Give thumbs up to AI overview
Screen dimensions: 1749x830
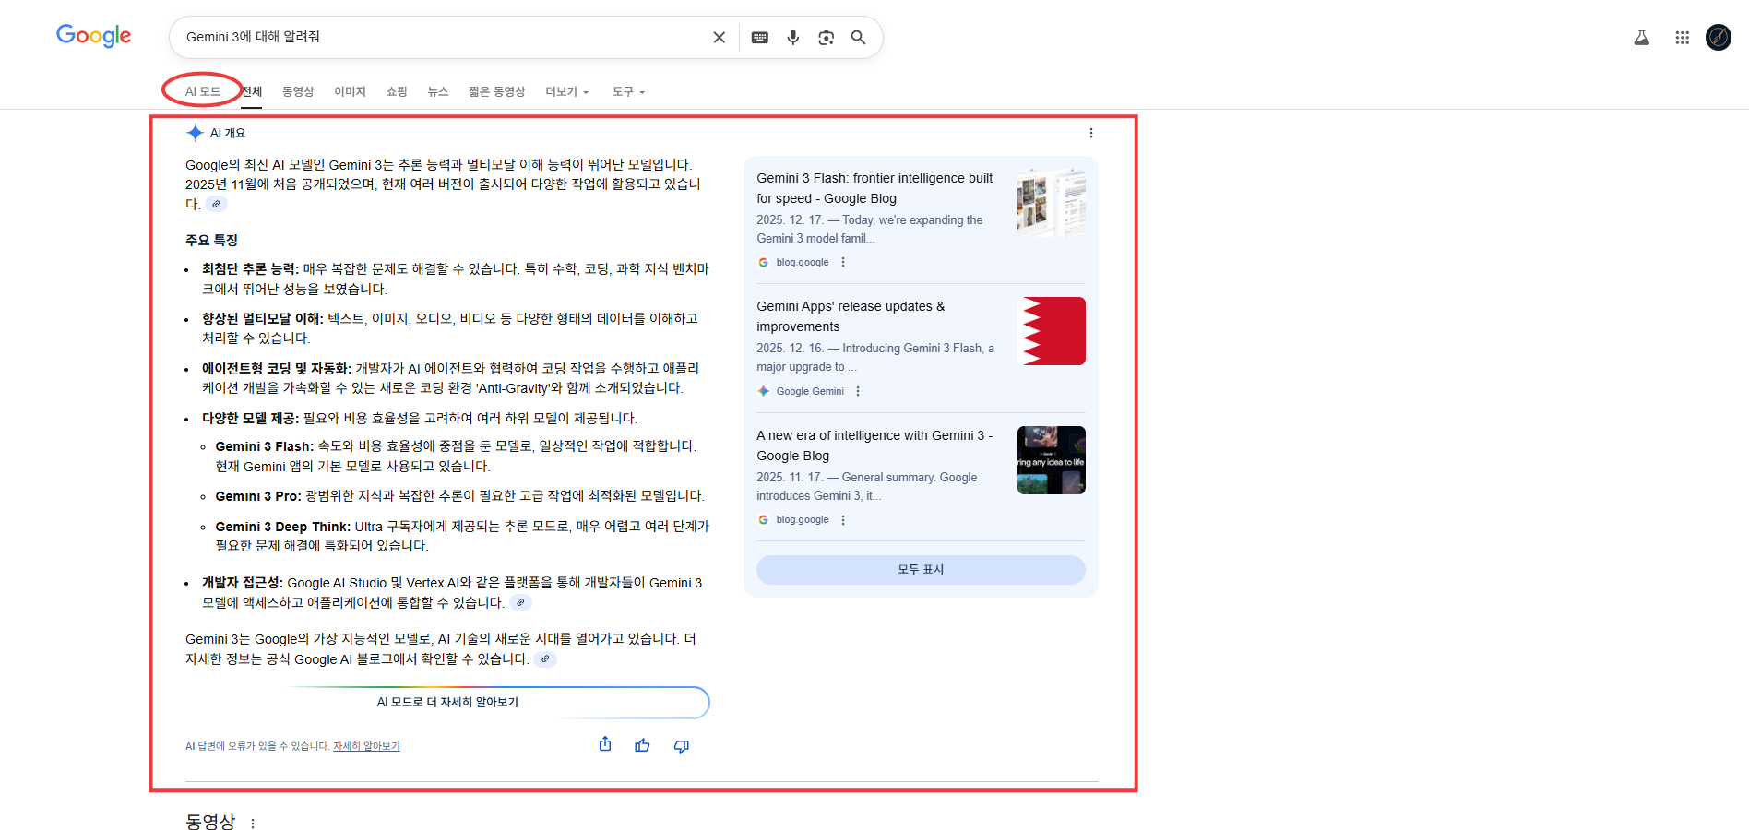pyautogui.click(x=643, y=745)
